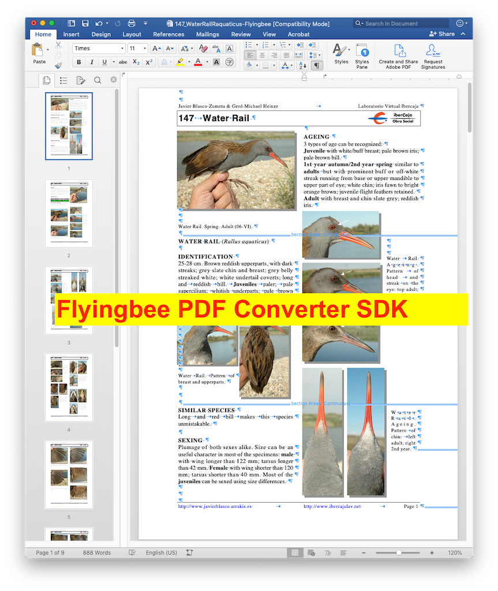
Task: Apply the text highlight color
Action: [x=180, y=62]
